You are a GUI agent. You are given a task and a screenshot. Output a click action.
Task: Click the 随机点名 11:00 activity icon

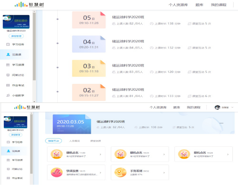(x=56, y=154)
